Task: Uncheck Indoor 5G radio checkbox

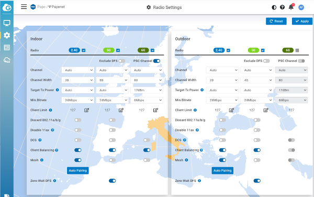Action: click(118, 50)
